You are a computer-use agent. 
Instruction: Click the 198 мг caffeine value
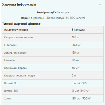(x=75, y=52)
